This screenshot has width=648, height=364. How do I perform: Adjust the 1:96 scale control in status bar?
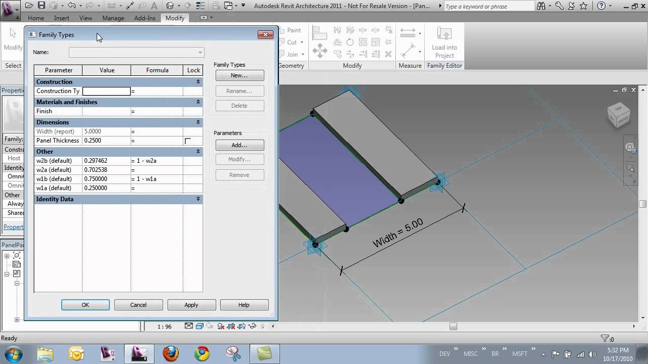[164, 326]
